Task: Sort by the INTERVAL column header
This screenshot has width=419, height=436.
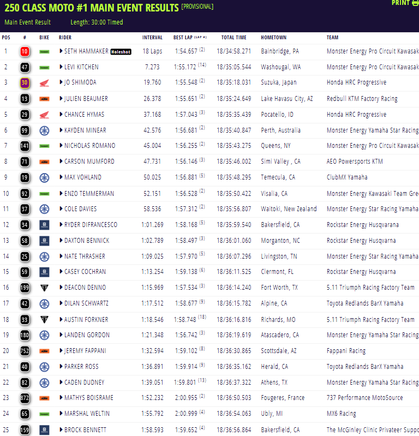Action: point(152,38)
